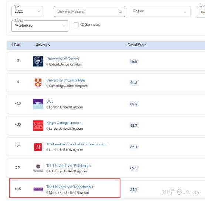Image resolution: width=205 pixels, height=201 pixels.
Task: Click the Cambridge score 94.8
Action: (x=134, y=83)
